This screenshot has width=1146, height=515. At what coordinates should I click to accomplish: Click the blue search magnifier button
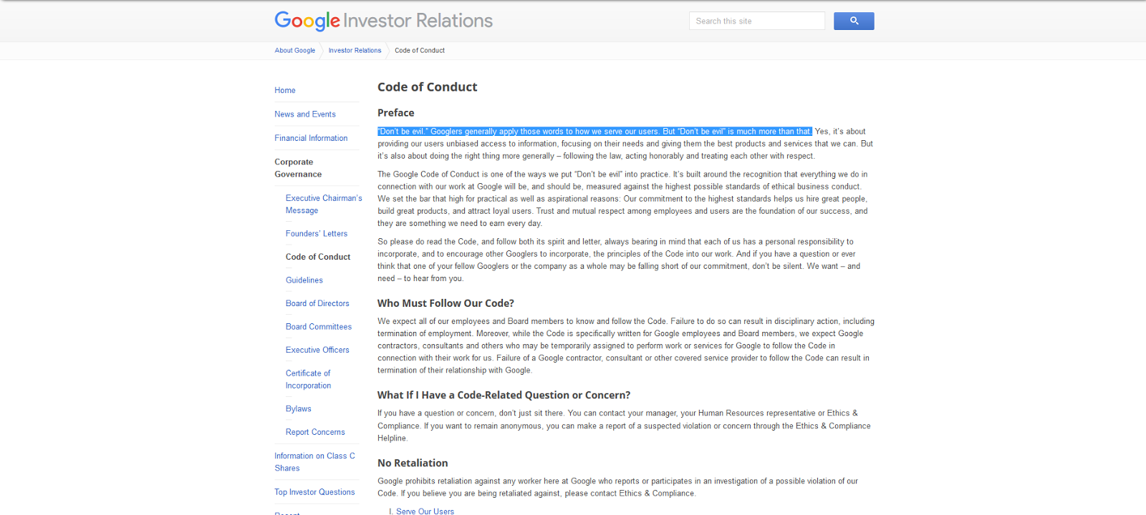click(x=853, y=21)
